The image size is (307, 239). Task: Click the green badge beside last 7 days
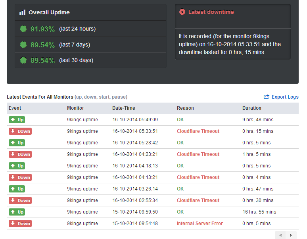click(23, 45)
